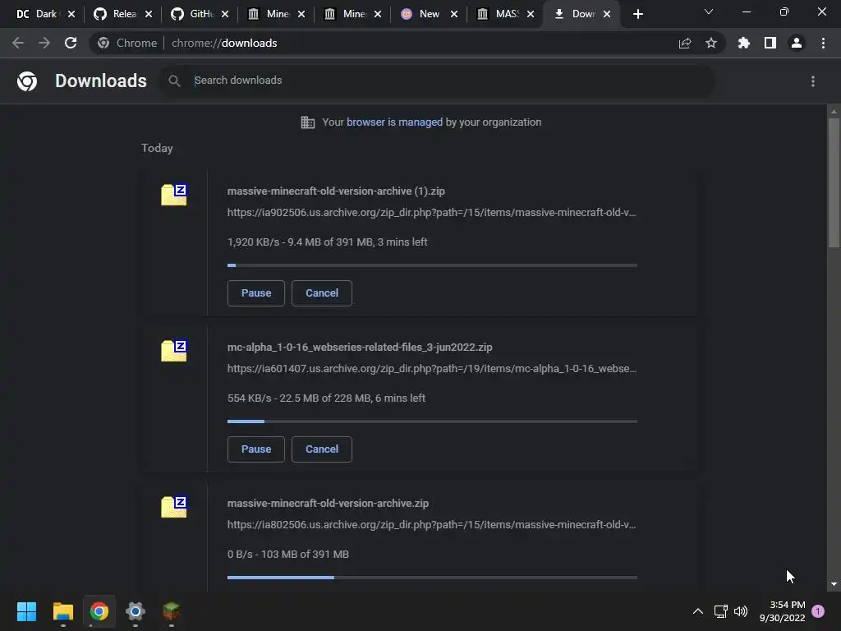Image resolution: width=841 pixels, height=631 pixels.
Task: Show hidden system tray icons
Action: point(698,611)
